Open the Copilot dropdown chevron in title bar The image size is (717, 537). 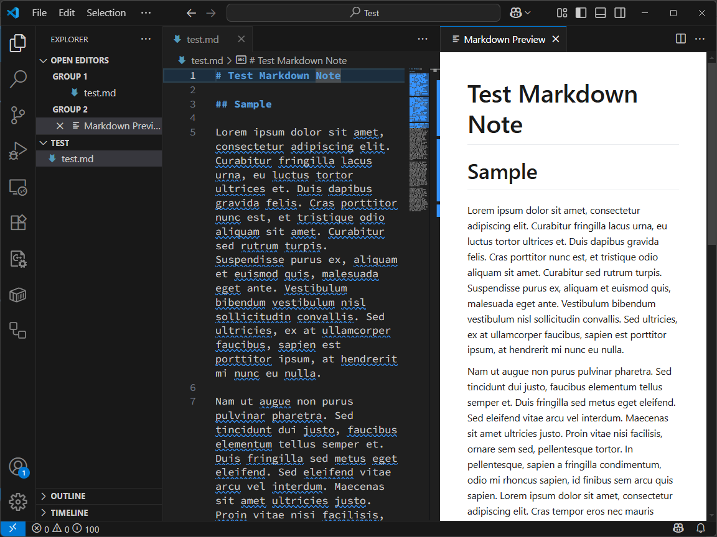[x=528, y=13]
